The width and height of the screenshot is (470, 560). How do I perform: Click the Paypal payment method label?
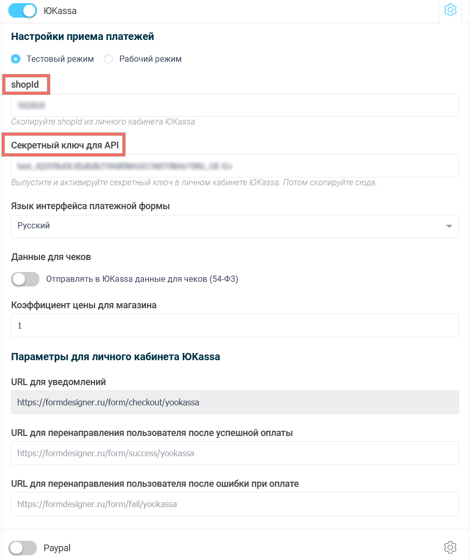coord(57,548)
